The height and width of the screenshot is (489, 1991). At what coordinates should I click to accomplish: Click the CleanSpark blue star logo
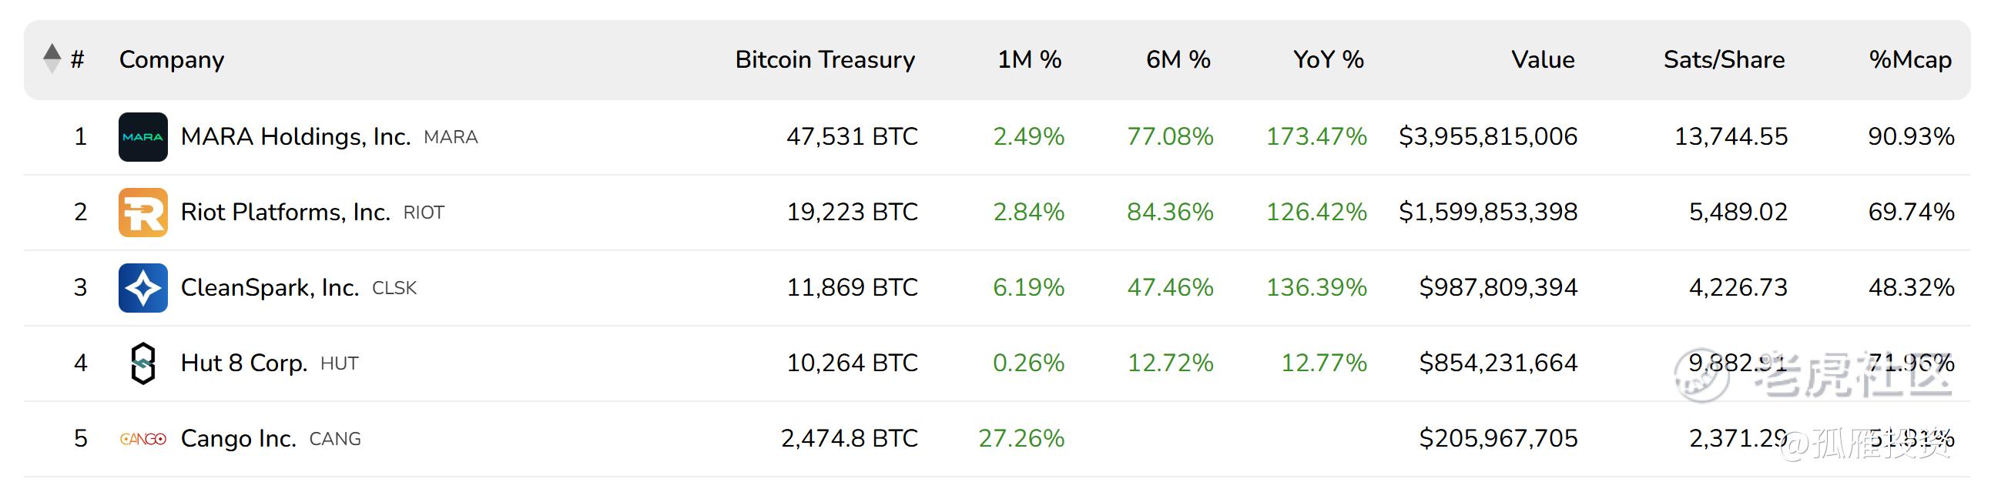143,288
